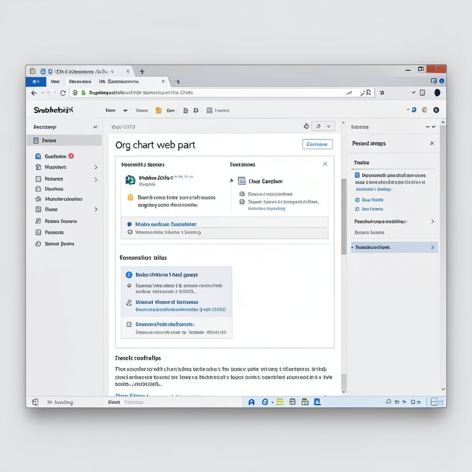
Task: Expand the "Encodeoo thonts" row chevron
Action: 432,247
